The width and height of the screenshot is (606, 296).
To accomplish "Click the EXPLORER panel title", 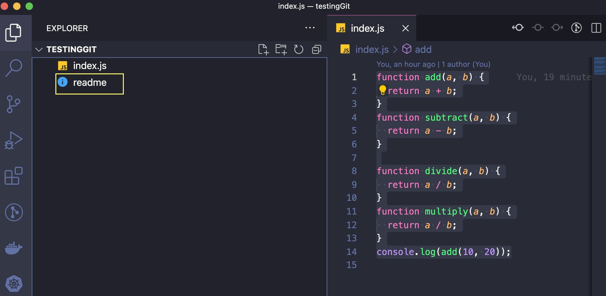I will coord(67,28).
